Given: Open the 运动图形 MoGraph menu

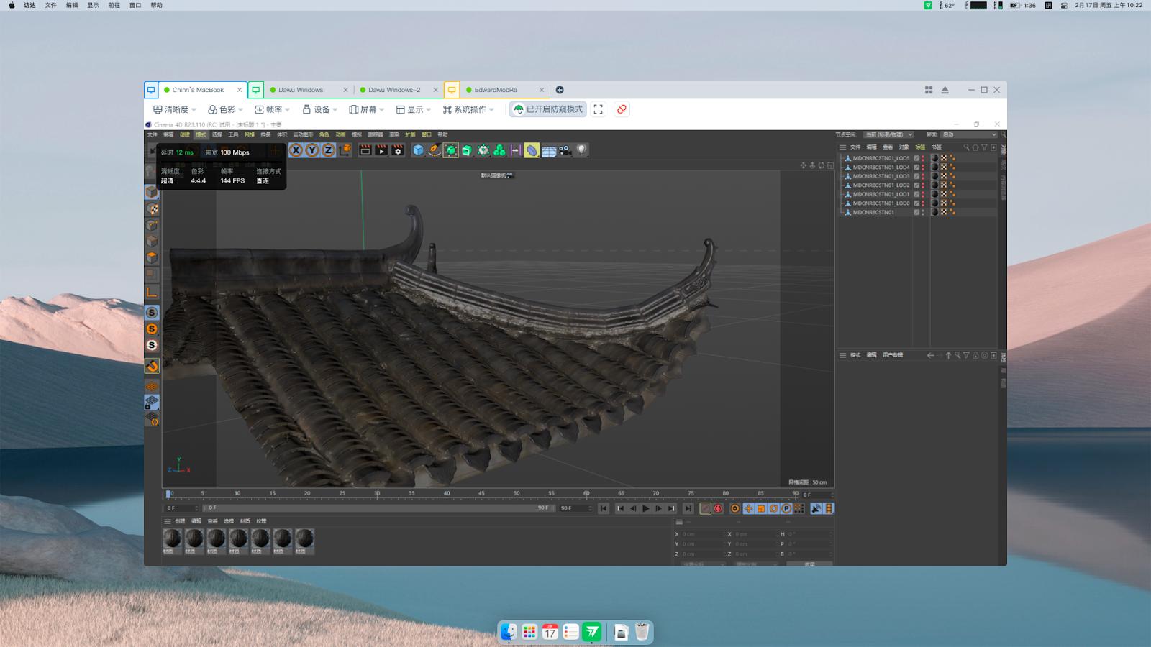Looking at the screenshot, I should (x=303, y=134).
